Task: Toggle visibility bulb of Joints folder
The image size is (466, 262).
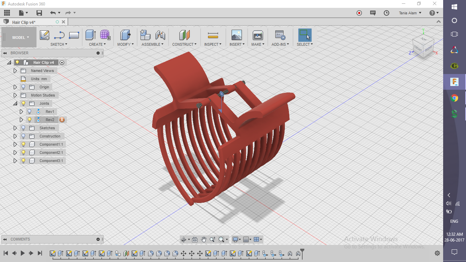Action: click(23, 103)
